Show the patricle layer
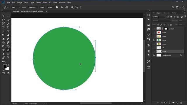187x105 pixels. [x=154, y=29]
